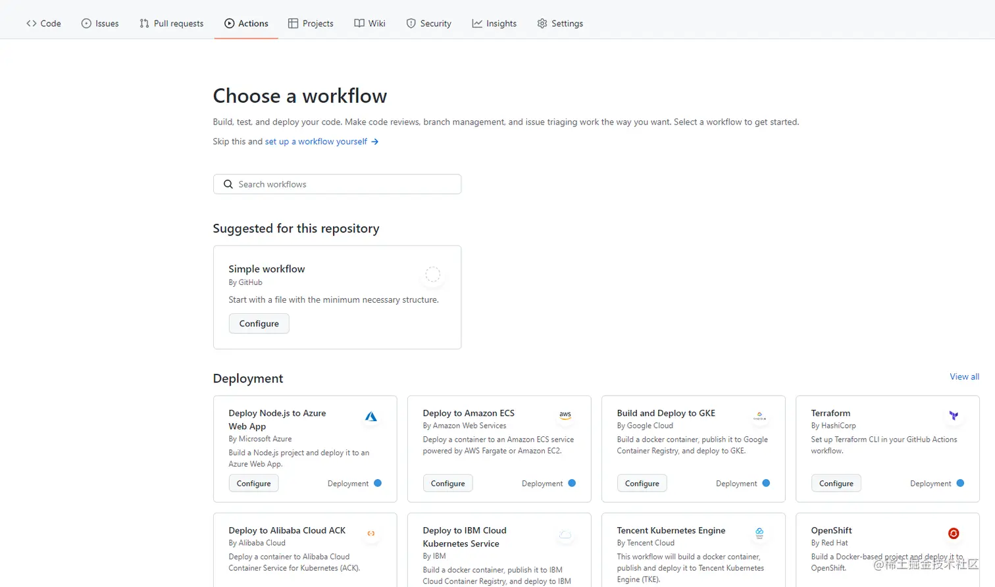Click the AWS logo icon
Screen dimensions: 995x587
(x=565, y=415)
